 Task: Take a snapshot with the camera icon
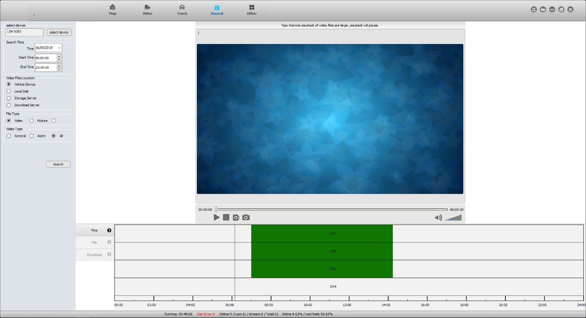[246, 218]
